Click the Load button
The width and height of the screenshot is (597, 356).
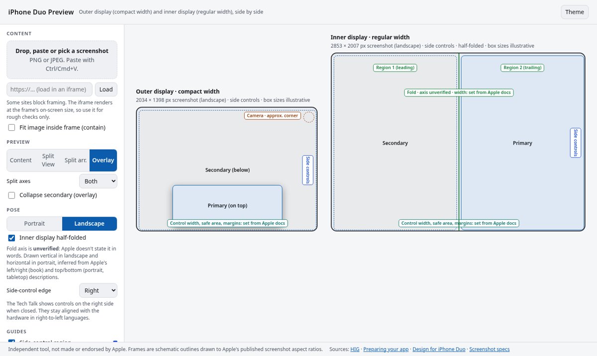[106, 89]
